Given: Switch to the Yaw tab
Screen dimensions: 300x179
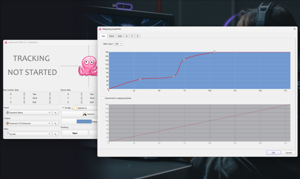Looking at the screenshot, I should click(103, 36).
